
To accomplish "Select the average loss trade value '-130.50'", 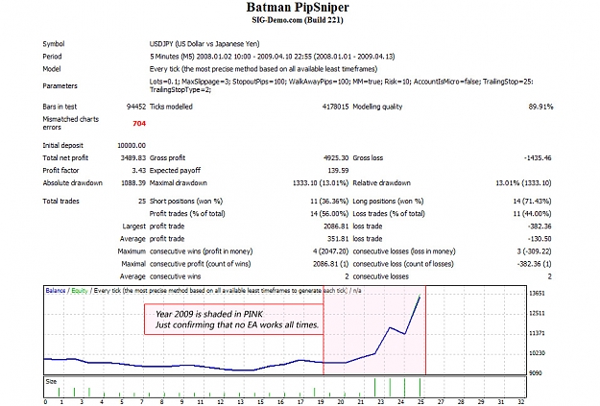I will tap(540, 239).
